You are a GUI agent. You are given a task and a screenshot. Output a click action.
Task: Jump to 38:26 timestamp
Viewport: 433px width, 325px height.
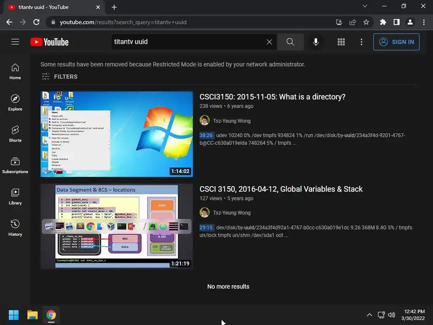[206, 135]
